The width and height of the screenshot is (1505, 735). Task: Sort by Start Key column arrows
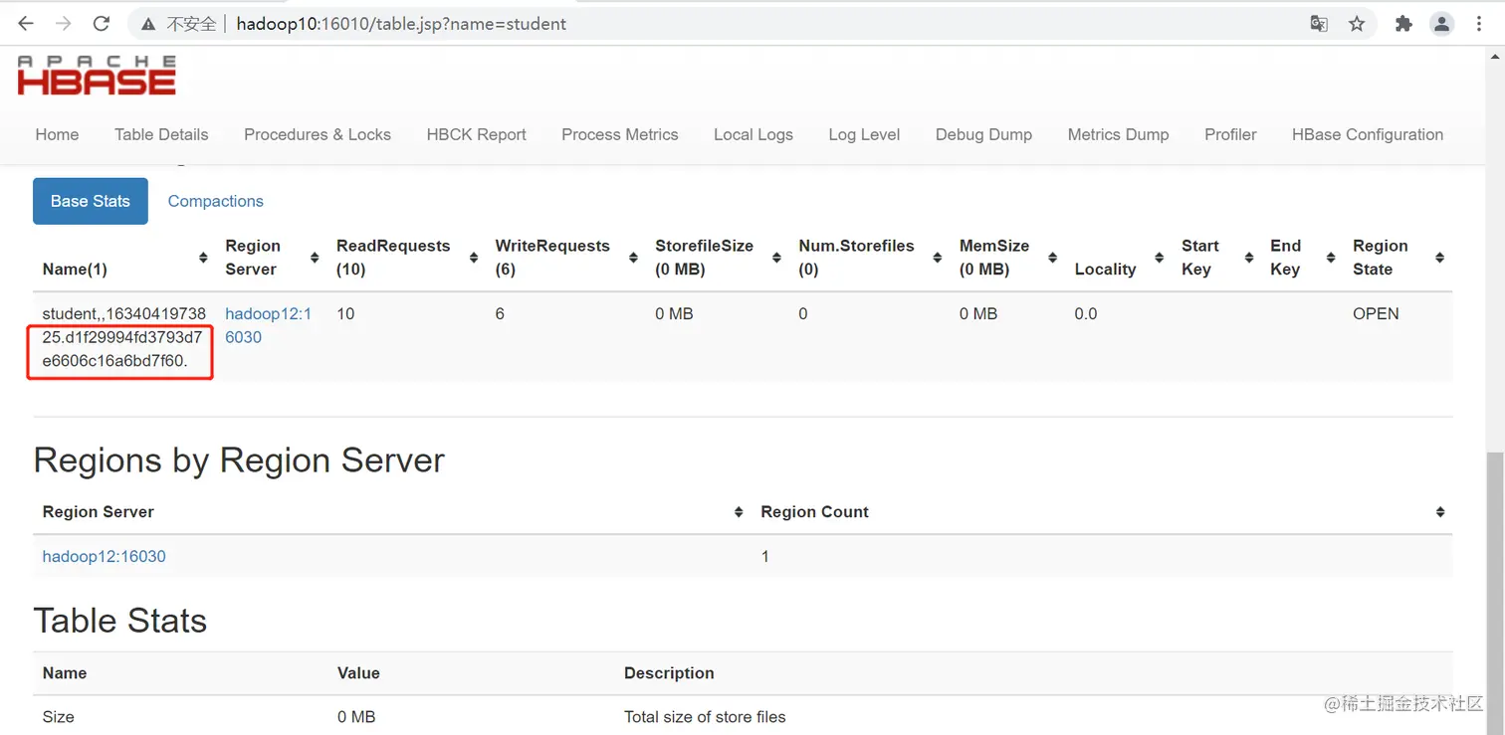1249,258
